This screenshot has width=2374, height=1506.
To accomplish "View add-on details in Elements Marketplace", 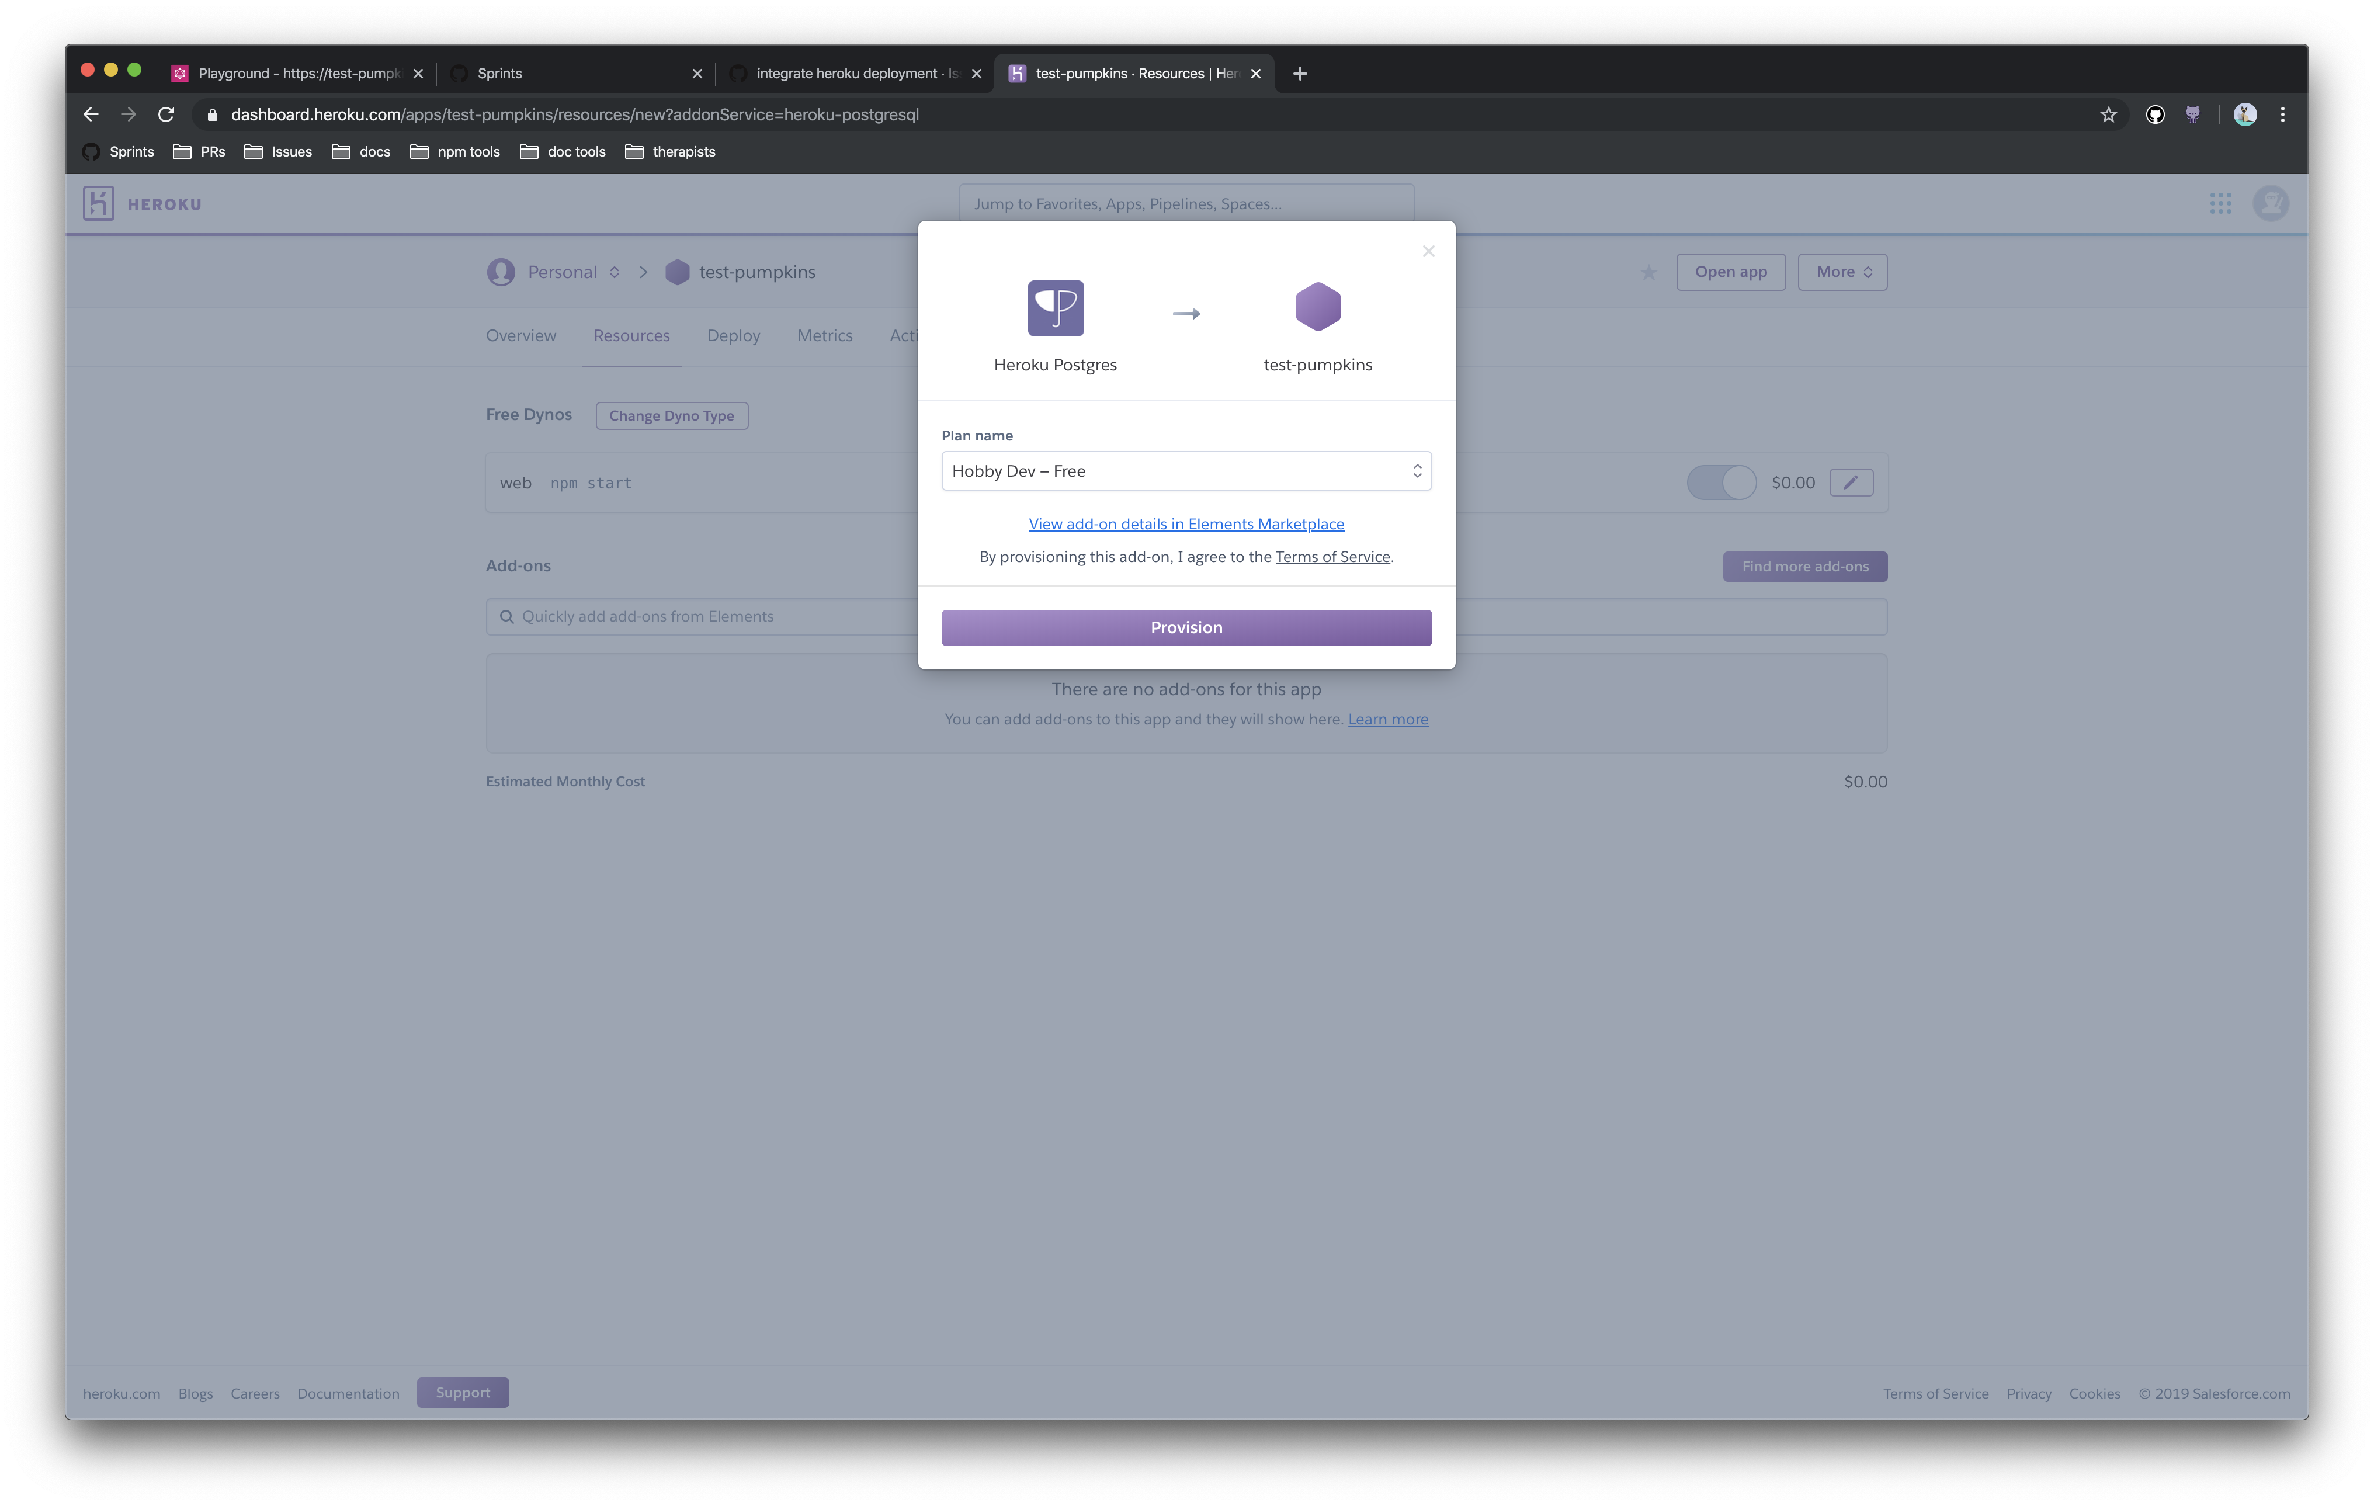I will coord(1186,523).
